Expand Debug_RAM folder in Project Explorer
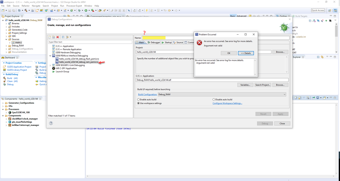Viewport: 340px width, 181px height. [x=6, y=46]
